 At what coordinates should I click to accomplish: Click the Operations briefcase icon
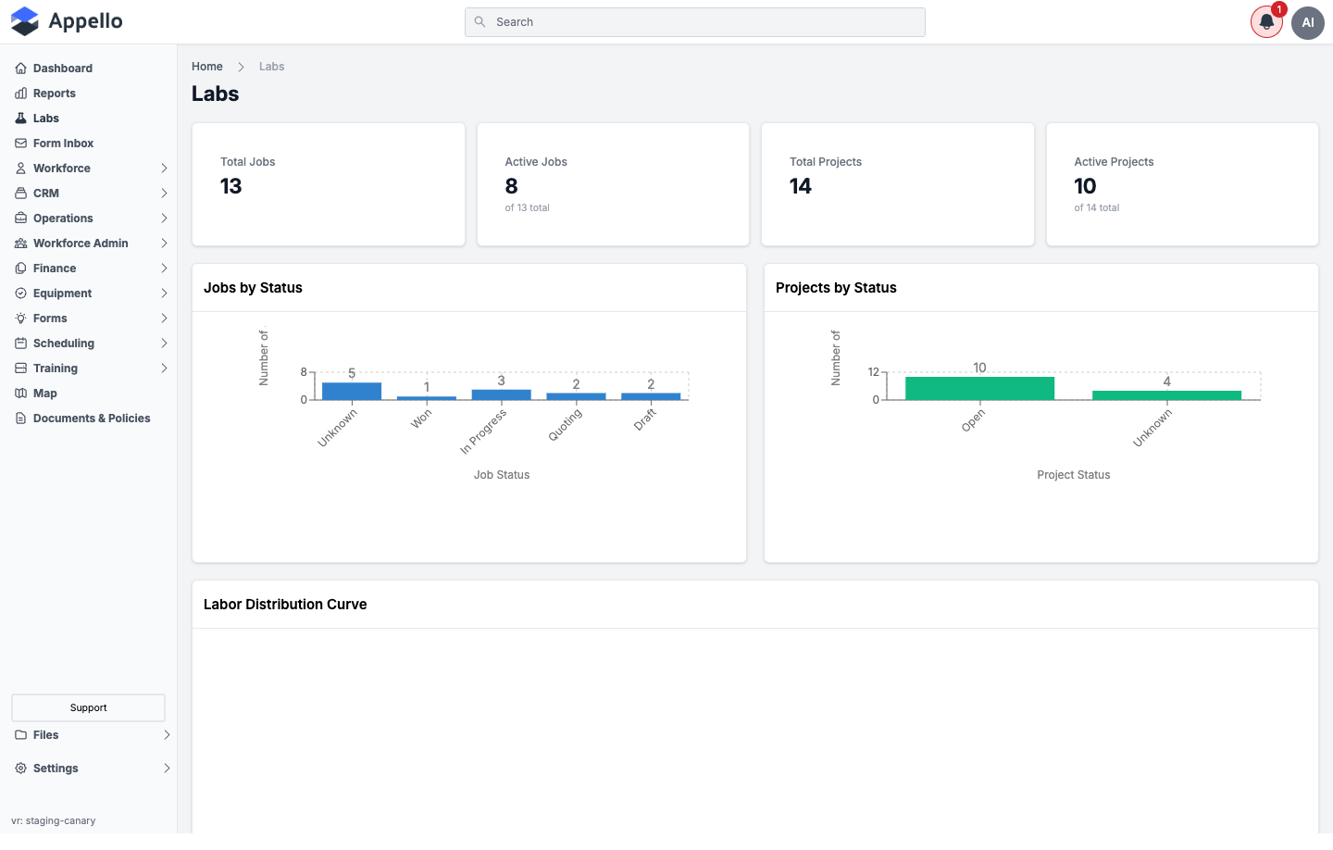click(20, 219)
